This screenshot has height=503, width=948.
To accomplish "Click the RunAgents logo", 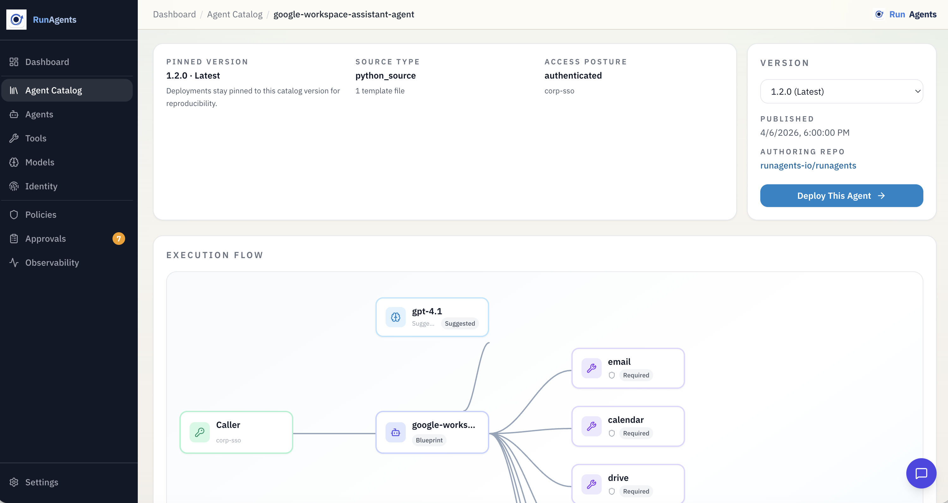I will (x=16, y=20).
